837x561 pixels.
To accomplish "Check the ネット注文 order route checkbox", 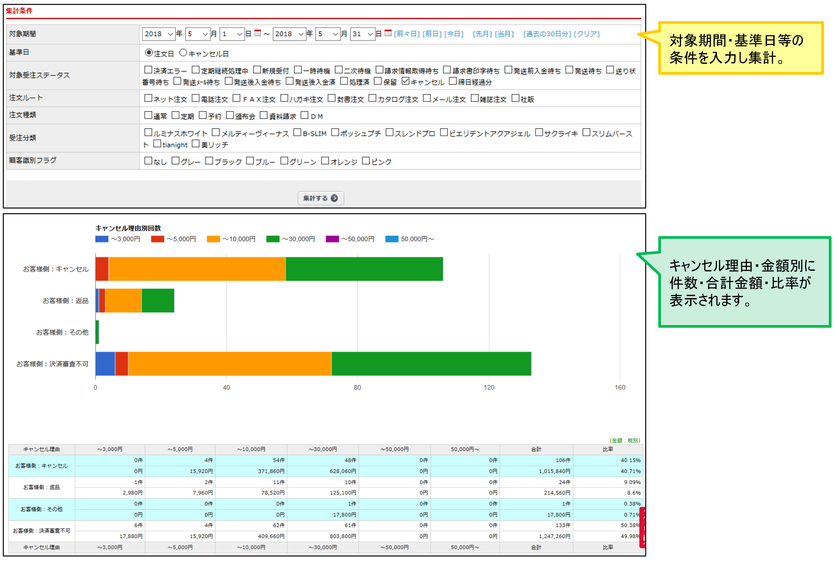I will 148,98.
